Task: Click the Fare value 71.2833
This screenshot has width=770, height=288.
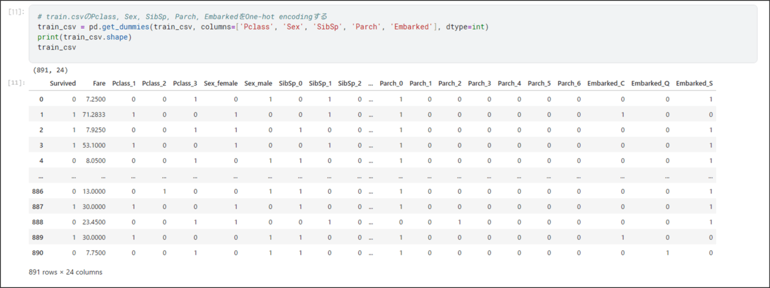Action: 94,114
